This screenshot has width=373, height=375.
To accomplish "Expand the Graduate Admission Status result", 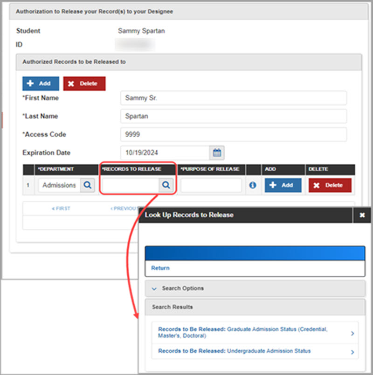I will tap(353, 332).
